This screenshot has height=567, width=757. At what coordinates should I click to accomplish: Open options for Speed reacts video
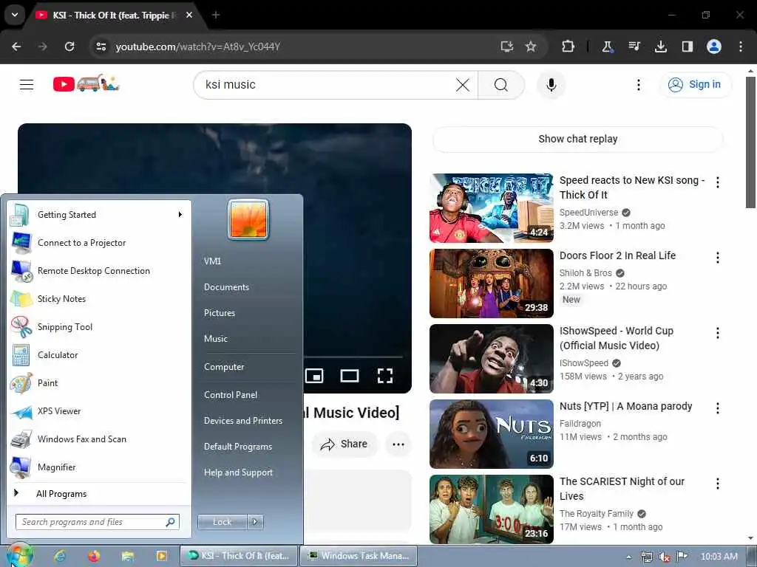click(x=717, y=182)
